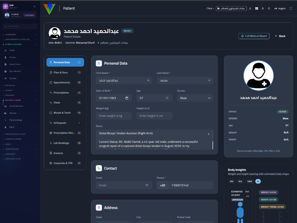Image resolution: width=297 pixels, height=223 pixels.
Task: Click the fullscreen icon in header
Action: point(291,8)
